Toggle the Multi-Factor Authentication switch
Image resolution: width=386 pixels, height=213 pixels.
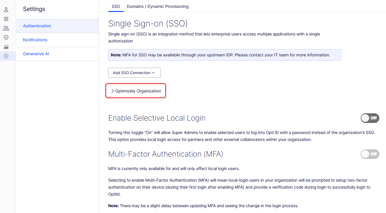[370, 154]
